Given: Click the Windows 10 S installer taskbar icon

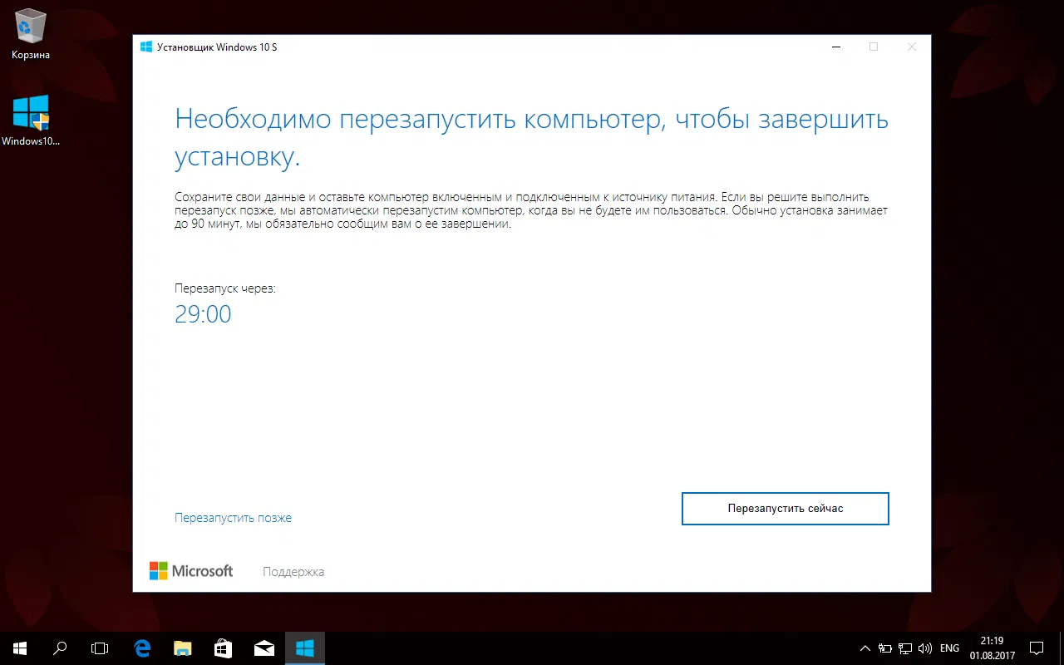Looking at the screenshot, I should [x=305, y=648].
